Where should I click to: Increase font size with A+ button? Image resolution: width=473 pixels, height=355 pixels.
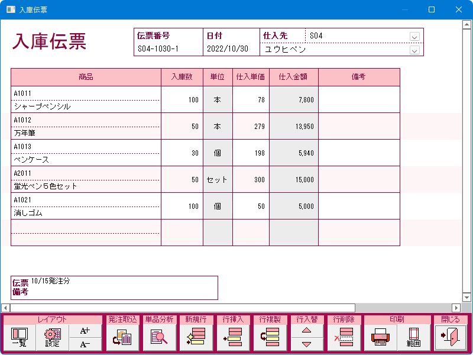(x=85, y=331)
